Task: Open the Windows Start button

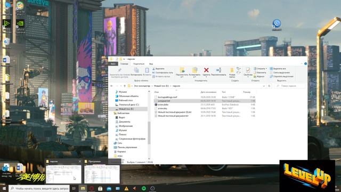Action: point(4,188)
